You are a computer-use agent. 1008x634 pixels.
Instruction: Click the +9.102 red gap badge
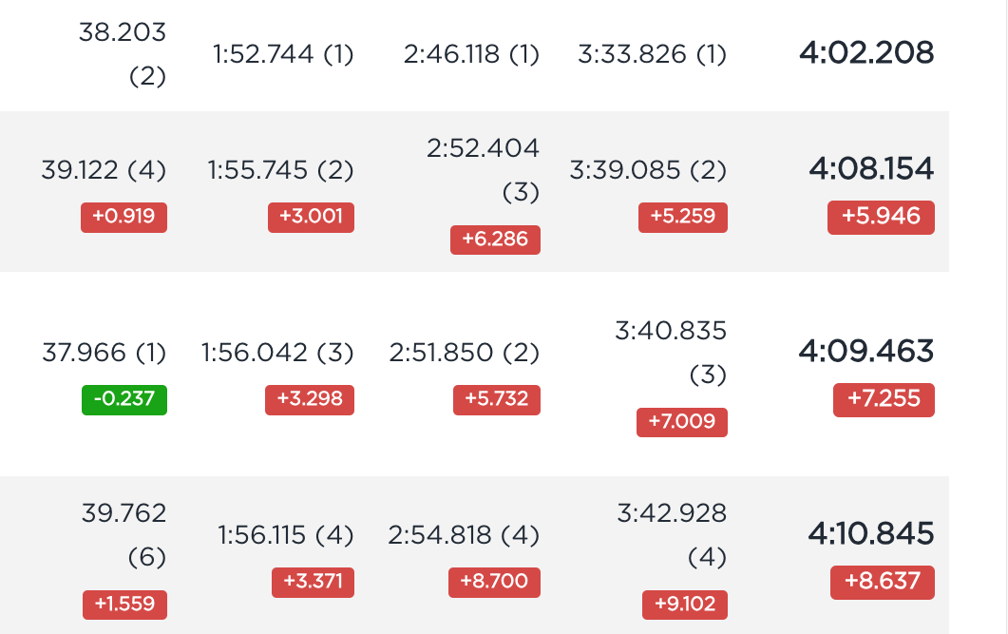pyautogui.click(x=685, y=605)
